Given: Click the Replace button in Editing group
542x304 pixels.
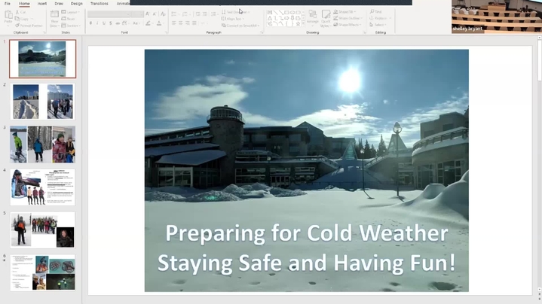Looking at the screenshot, I should [x=378, y=18].
